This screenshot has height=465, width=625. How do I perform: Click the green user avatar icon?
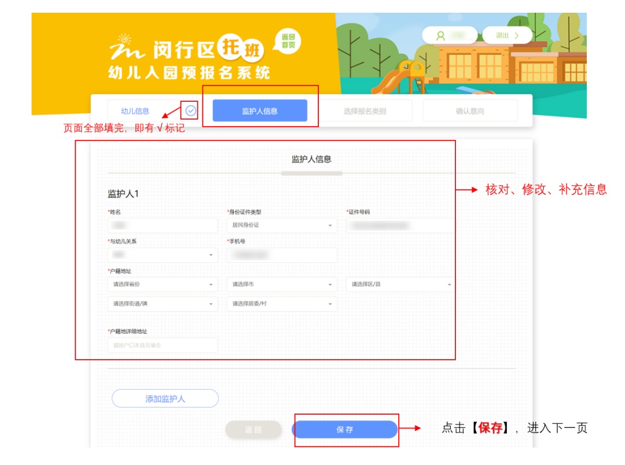coord(440,35)
